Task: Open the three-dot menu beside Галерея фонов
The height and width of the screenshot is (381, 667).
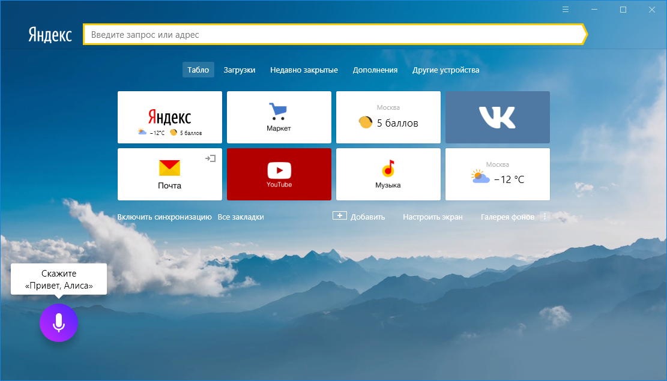Action: pos(545,217)
